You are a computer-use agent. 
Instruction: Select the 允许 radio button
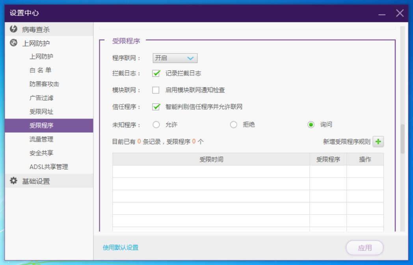156,124
